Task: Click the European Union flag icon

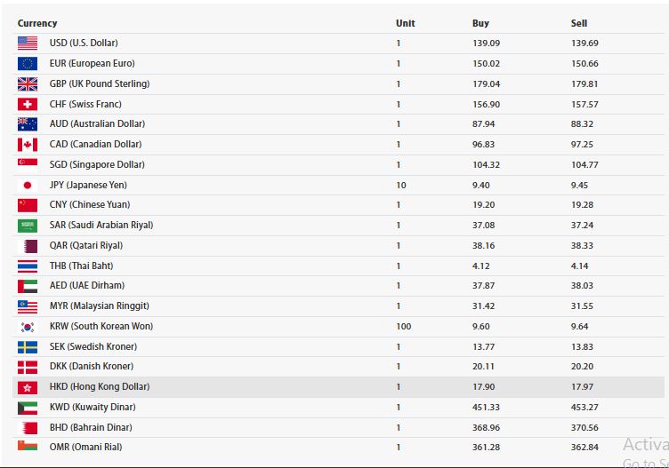Action: (x=28, y=63)
